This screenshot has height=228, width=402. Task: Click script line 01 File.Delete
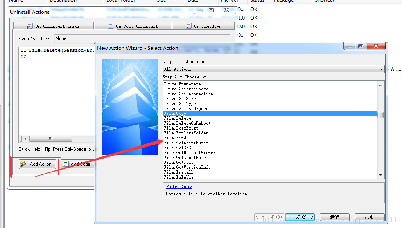click(x=56, y=50)
